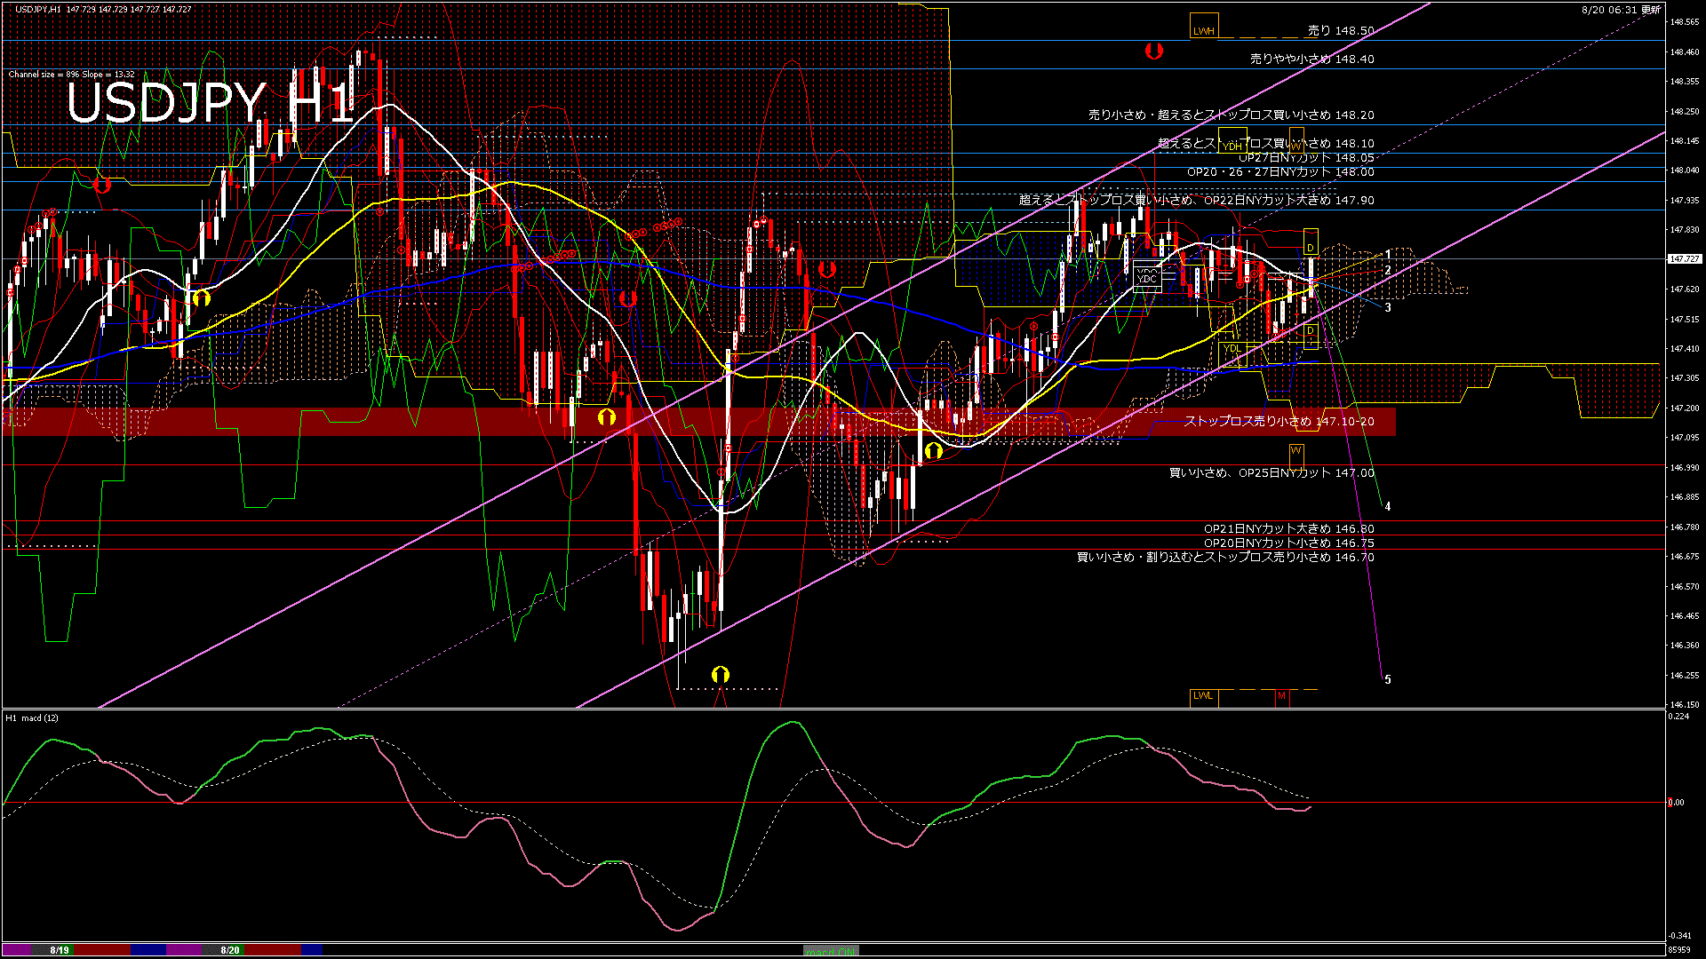
Task: Select the projection line endpoint labeled 2
Action: click(x=1388, y=271)
